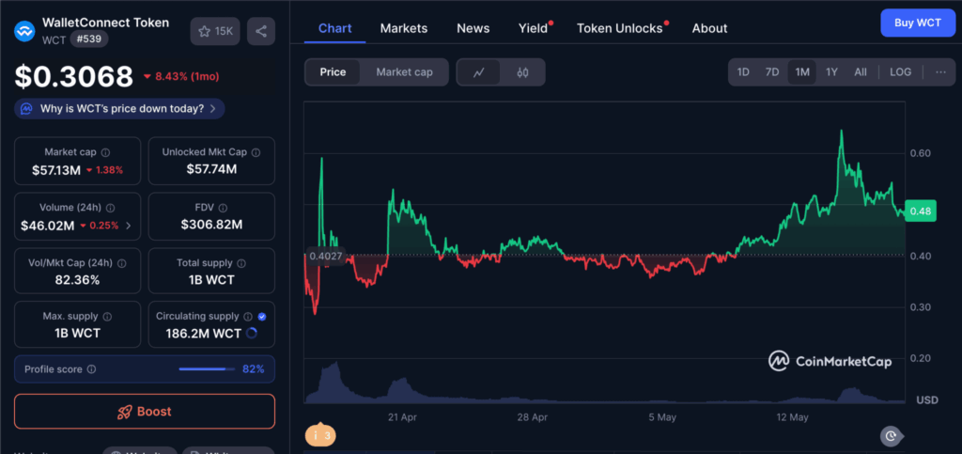The height and width of the screenshot is (454, 962).
Task: Open the Token Unlocks tab
Action: (619, 28)
